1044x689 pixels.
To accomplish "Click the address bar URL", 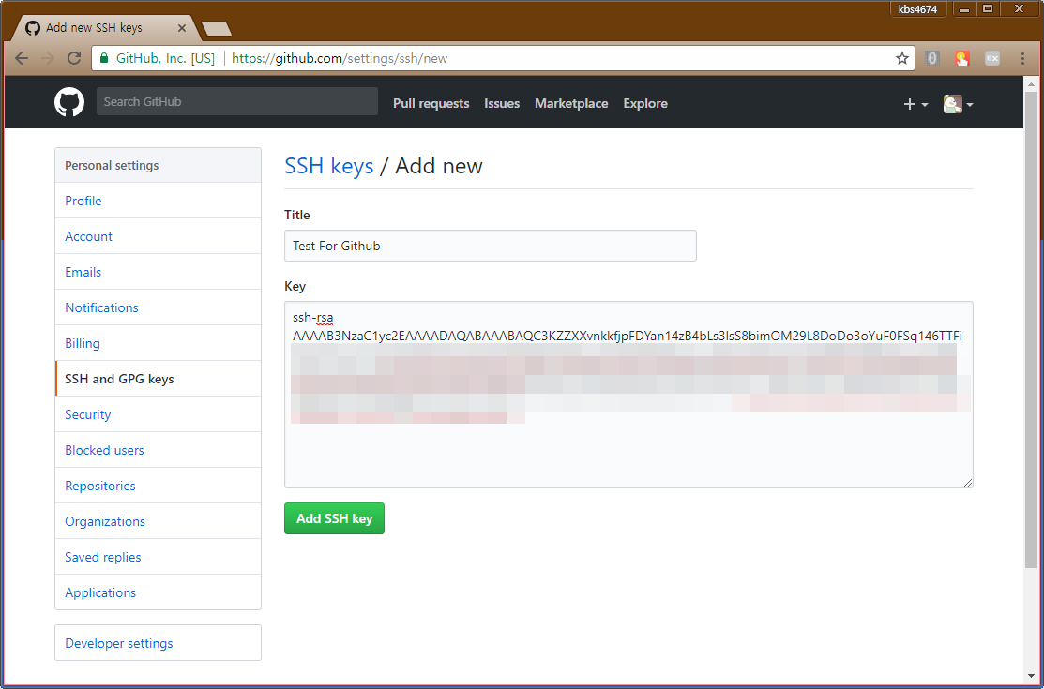I will (340, 58).
